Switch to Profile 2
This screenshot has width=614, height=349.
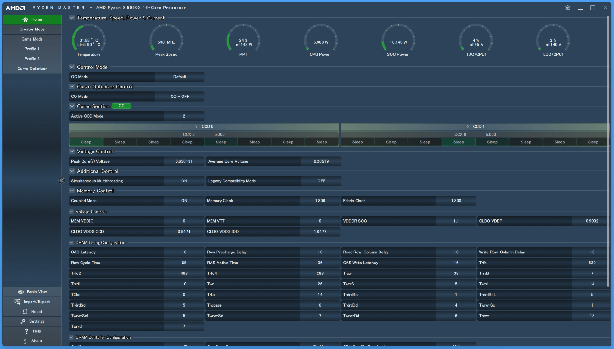(32, 59)
